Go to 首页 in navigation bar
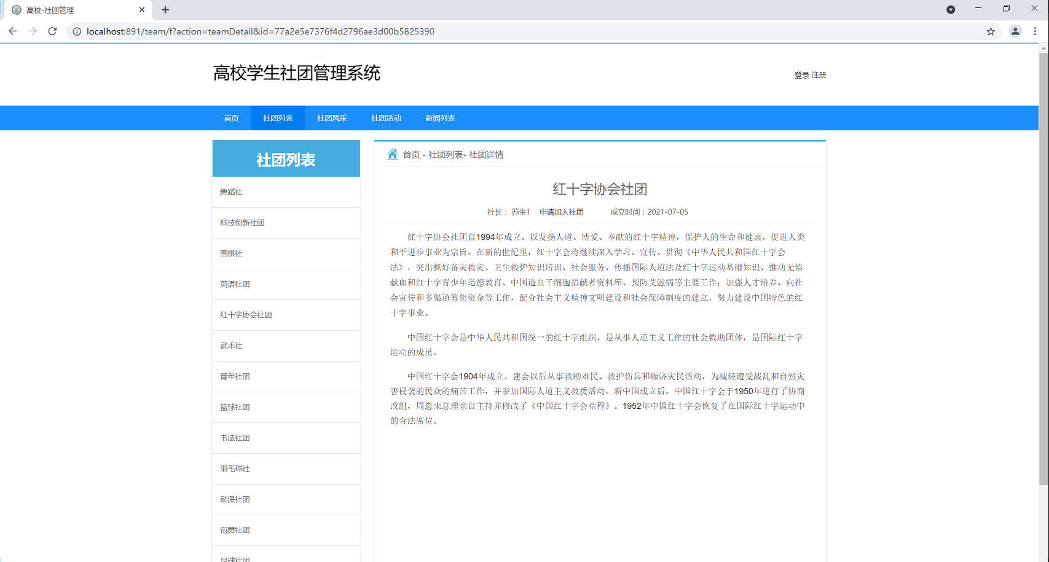This screenshot has width=1049, height=562. coord(231,118)
